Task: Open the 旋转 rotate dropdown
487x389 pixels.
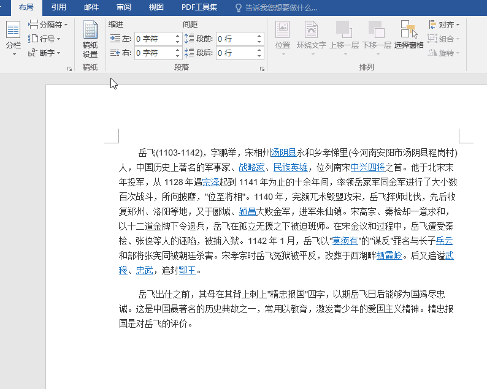Action: point(443,53)
